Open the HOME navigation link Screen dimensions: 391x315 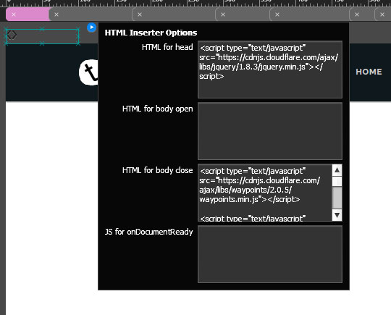369,72
